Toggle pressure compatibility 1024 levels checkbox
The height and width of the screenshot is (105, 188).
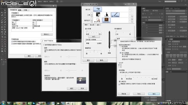point(119,84)
